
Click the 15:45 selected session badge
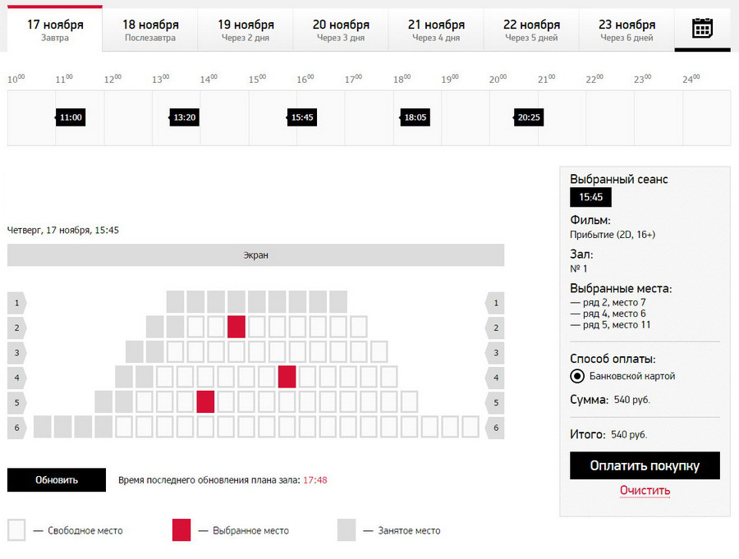click(x=590, y=197)
